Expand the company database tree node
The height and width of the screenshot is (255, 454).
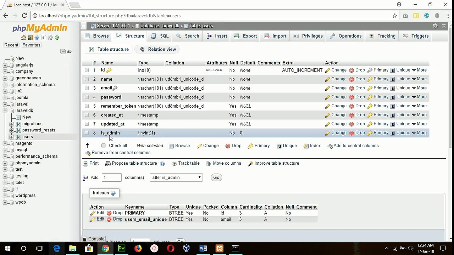pyautogui.click(x=5, y=72)
